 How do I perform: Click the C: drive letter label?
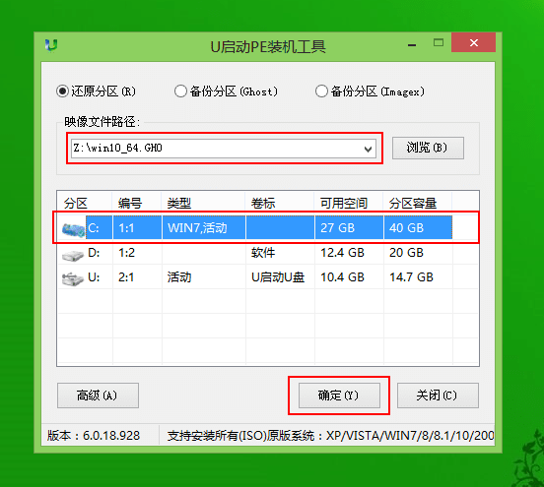coord(94,228)
